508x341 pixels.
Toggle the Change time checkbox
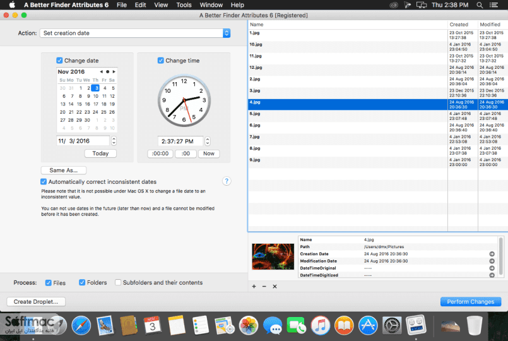click(161, 60)
